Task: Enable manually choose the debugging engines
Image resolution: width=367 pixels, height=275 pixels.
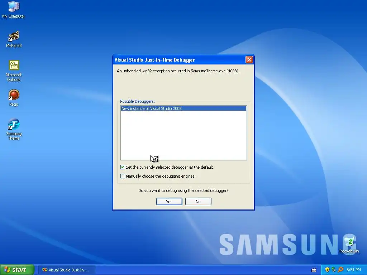Action: 123,176
